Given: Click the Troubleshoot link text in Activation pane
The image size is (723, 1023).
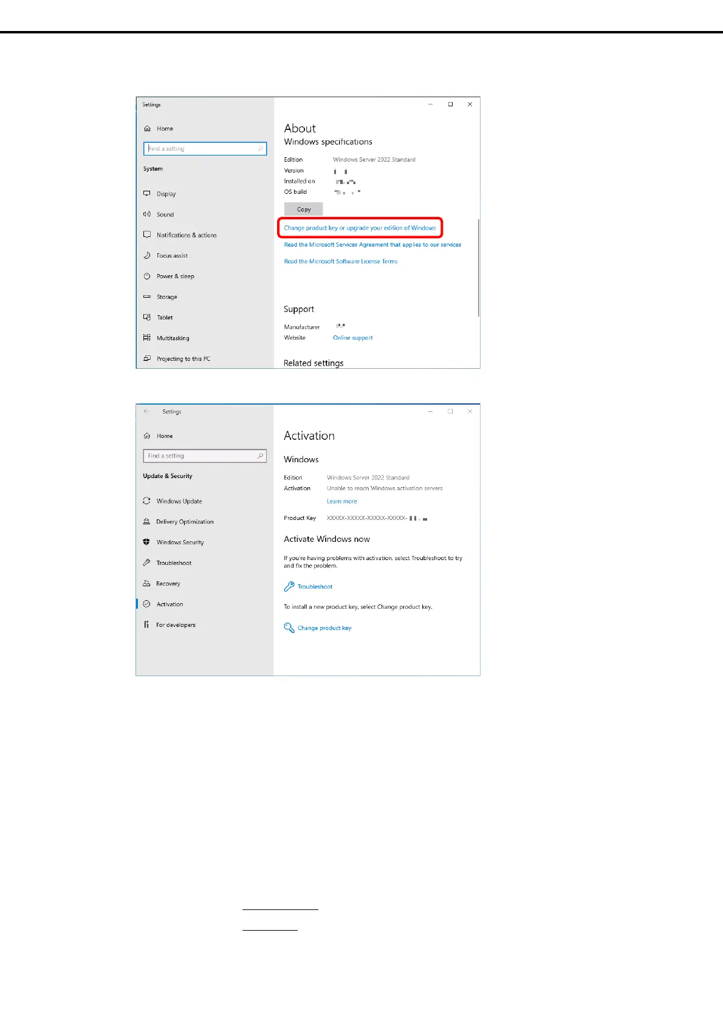Looking at the screenshot, I should tap(315, 587).
